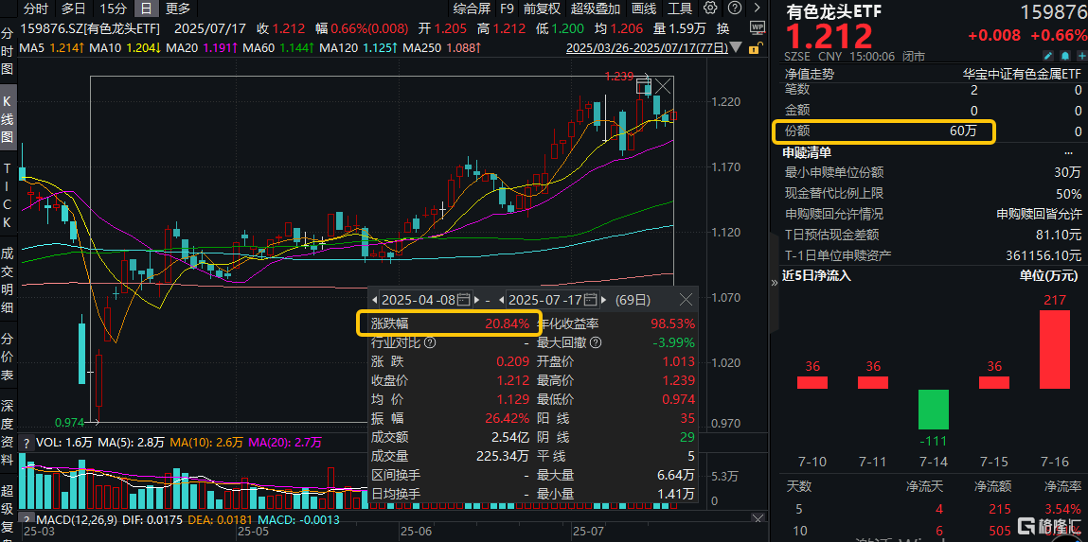Click date range link 2025/03/26-2025/07/17
The width and height of the screenshot is (1088, 542).
click(x=647, y=48)
